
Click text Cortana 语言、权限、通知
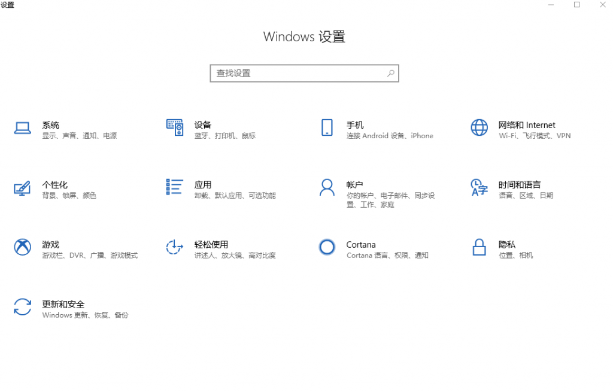tap(387, 255)
